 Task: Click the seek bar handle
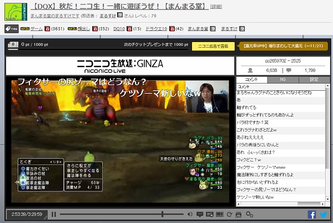[162, 214]
